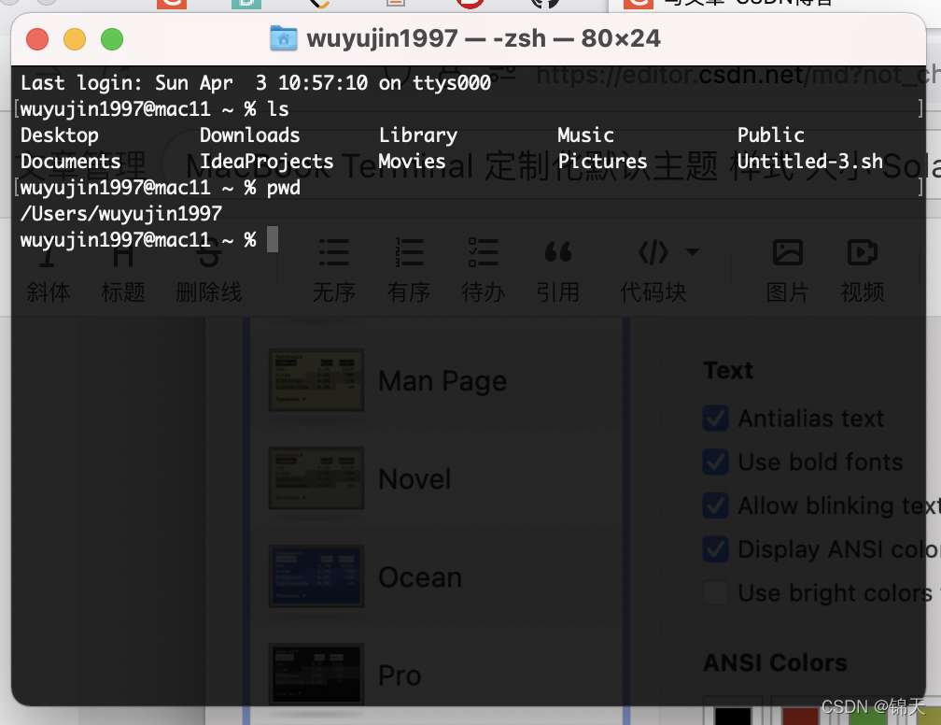Click 'Library' in ls output

point(417,135)
